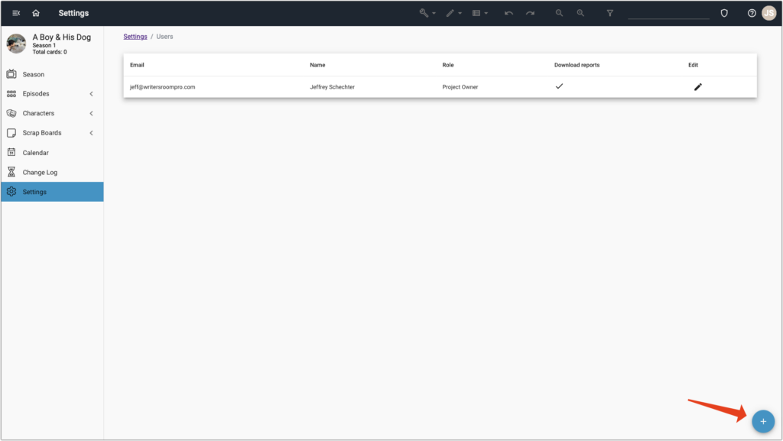783x441 pixels.
Task: Click the Download reports column header
Action: click(x=577, y=65)
